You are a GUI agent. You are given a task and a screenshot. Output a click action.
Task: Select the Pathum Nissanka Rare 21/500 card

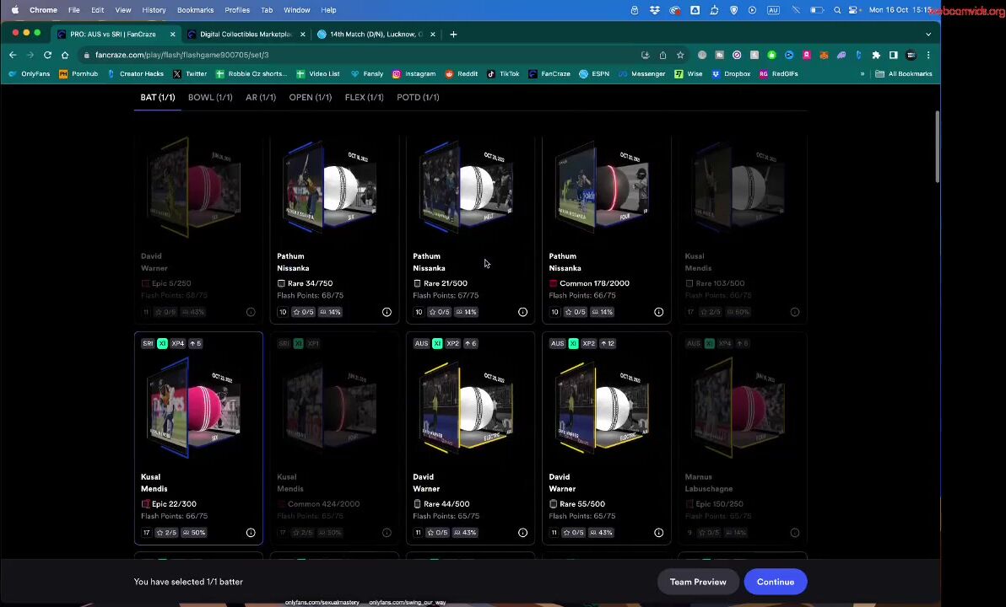coord(470,219)
